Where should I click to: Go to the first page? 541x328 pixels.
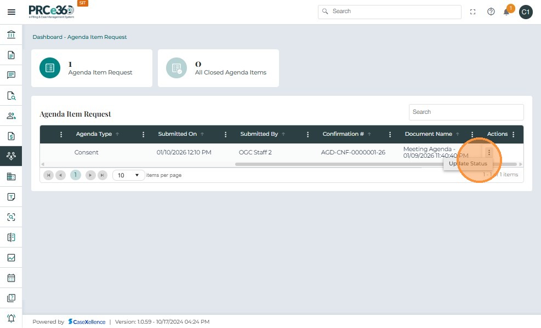48,175
